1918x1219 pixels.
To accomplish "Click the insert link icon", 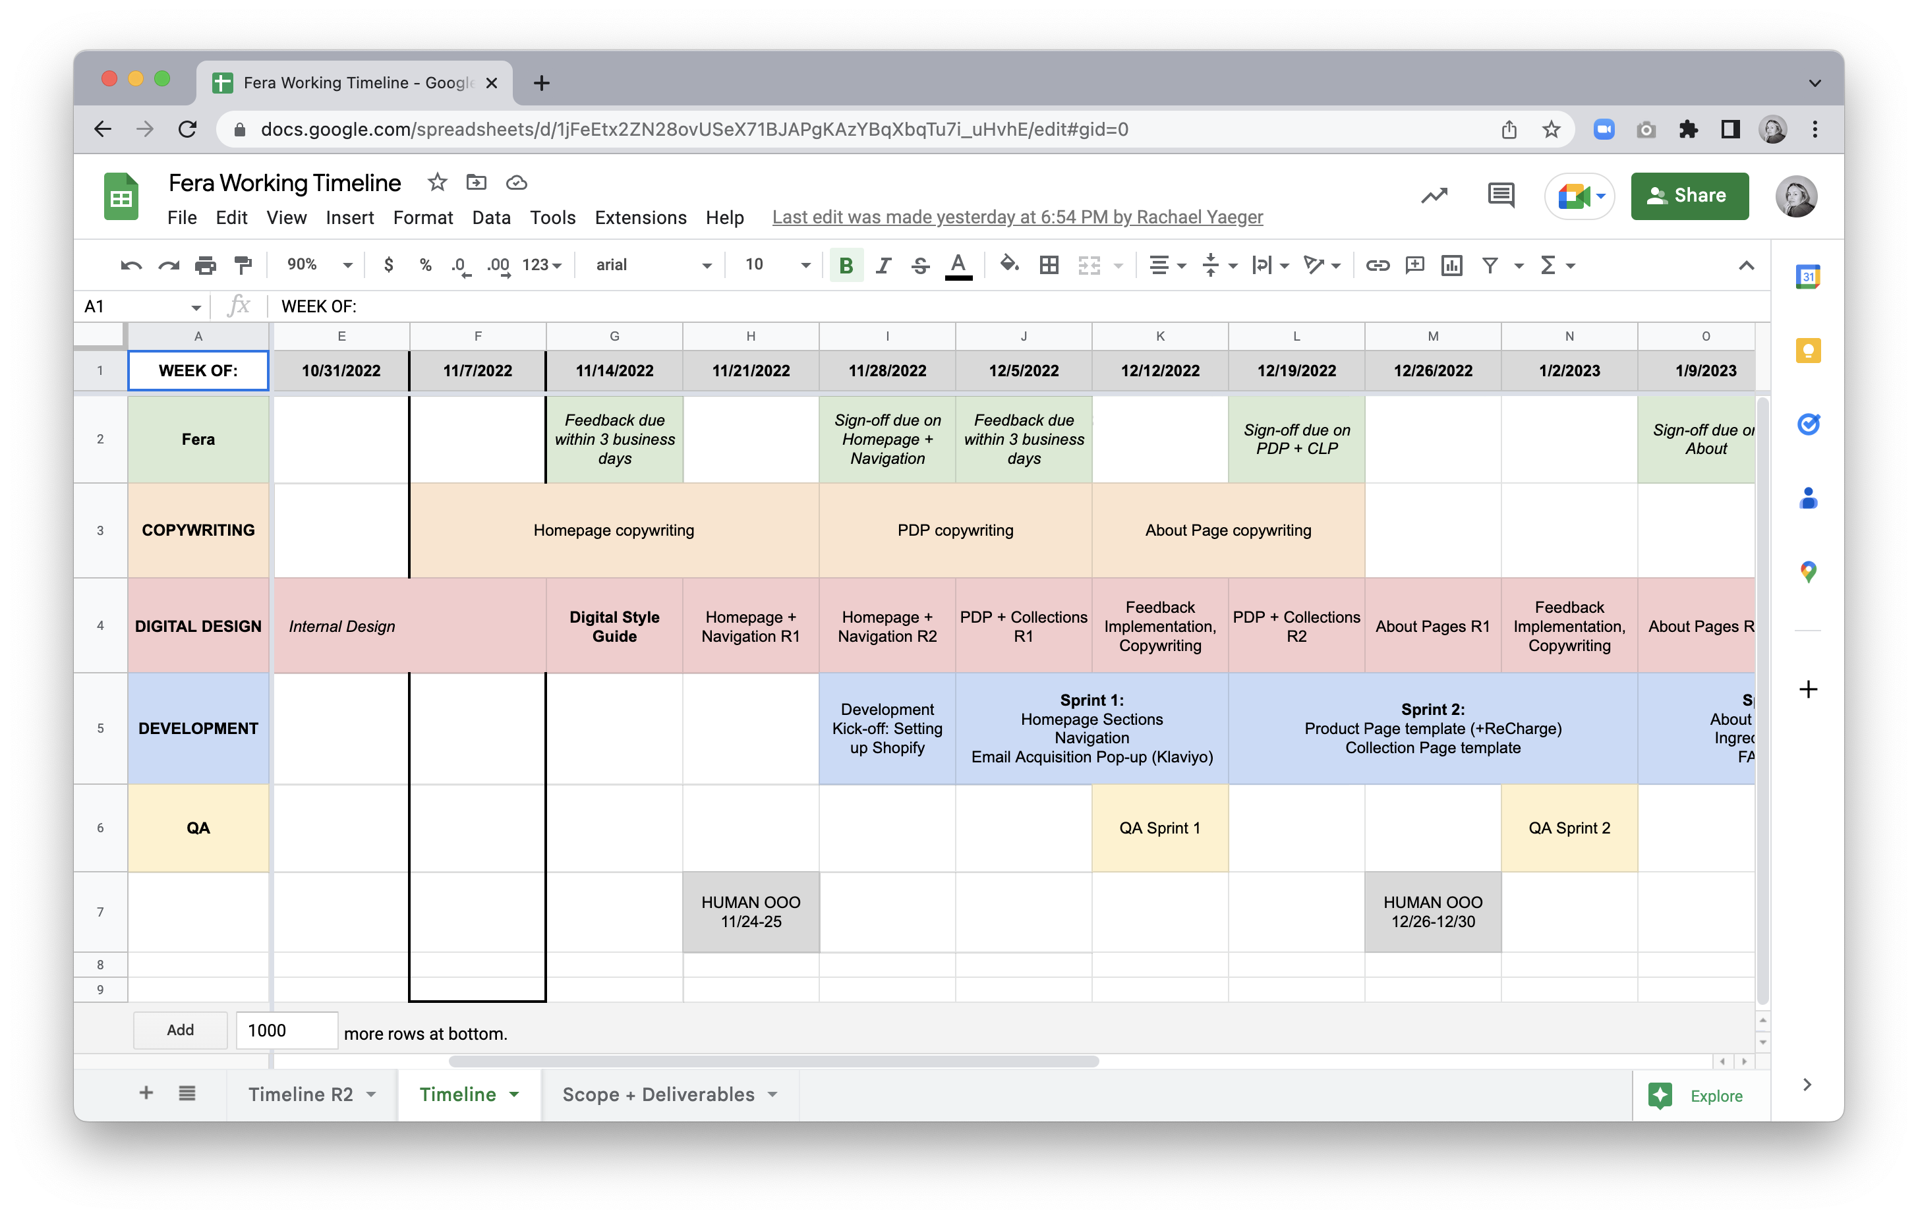I will pyautogui.click(x=1377, y=265).
